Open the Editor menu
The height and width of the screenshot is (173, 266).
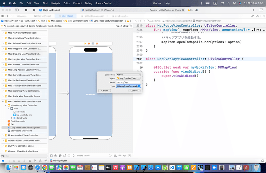click(x=67, y=3)
